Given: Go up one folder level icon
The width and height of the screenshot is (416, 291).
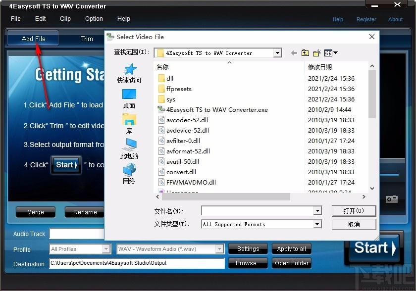Looking at the screenshot, I should point(305,53).
